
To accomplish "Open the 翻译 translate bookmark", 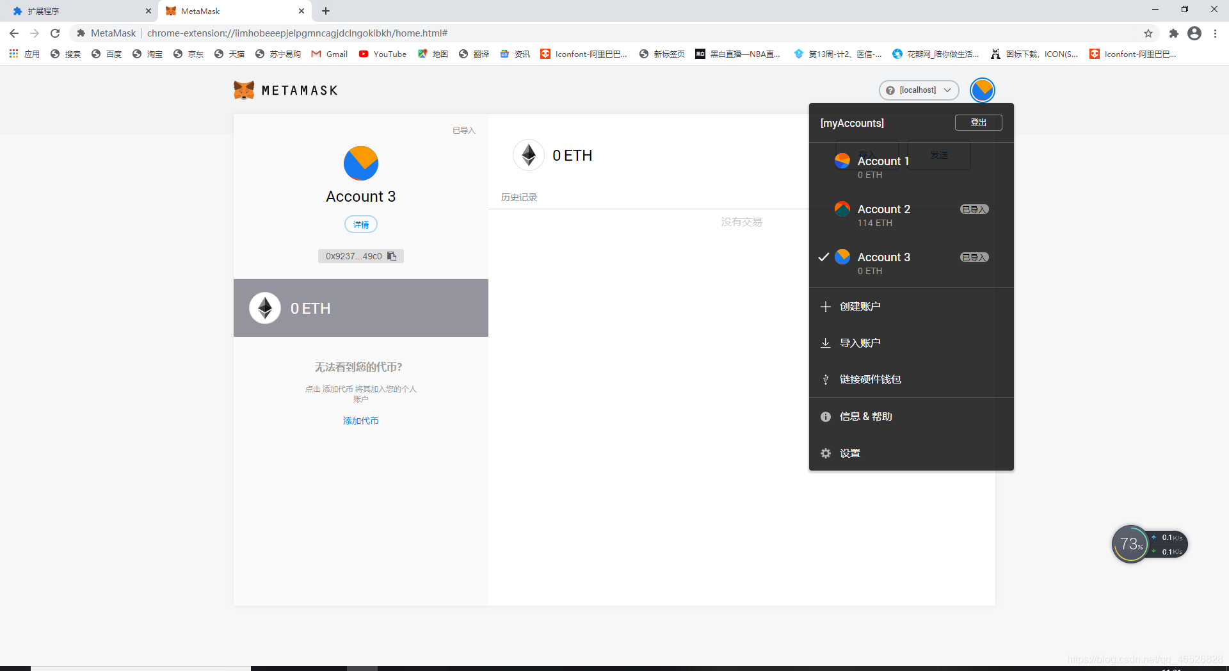I will 474,54.
